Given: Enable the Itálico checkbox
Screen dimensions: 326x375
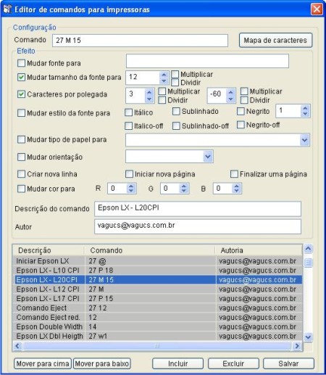Looking at the screenshot, I should tap(128, 112).
